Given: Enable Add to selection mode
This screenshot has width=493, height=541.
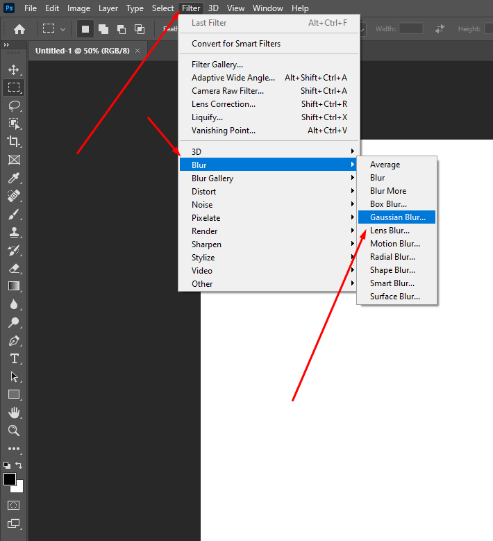Looking at the screenshot, I should pyautogui.click(x=103, y=29).
